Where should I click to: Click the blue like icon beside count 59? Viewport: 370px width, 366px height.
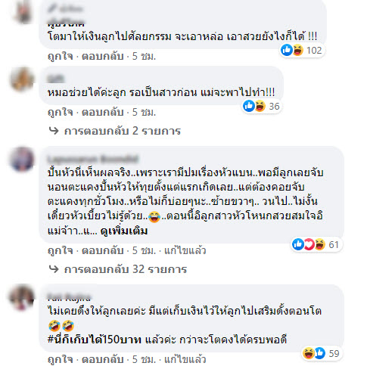click(319, 353)
